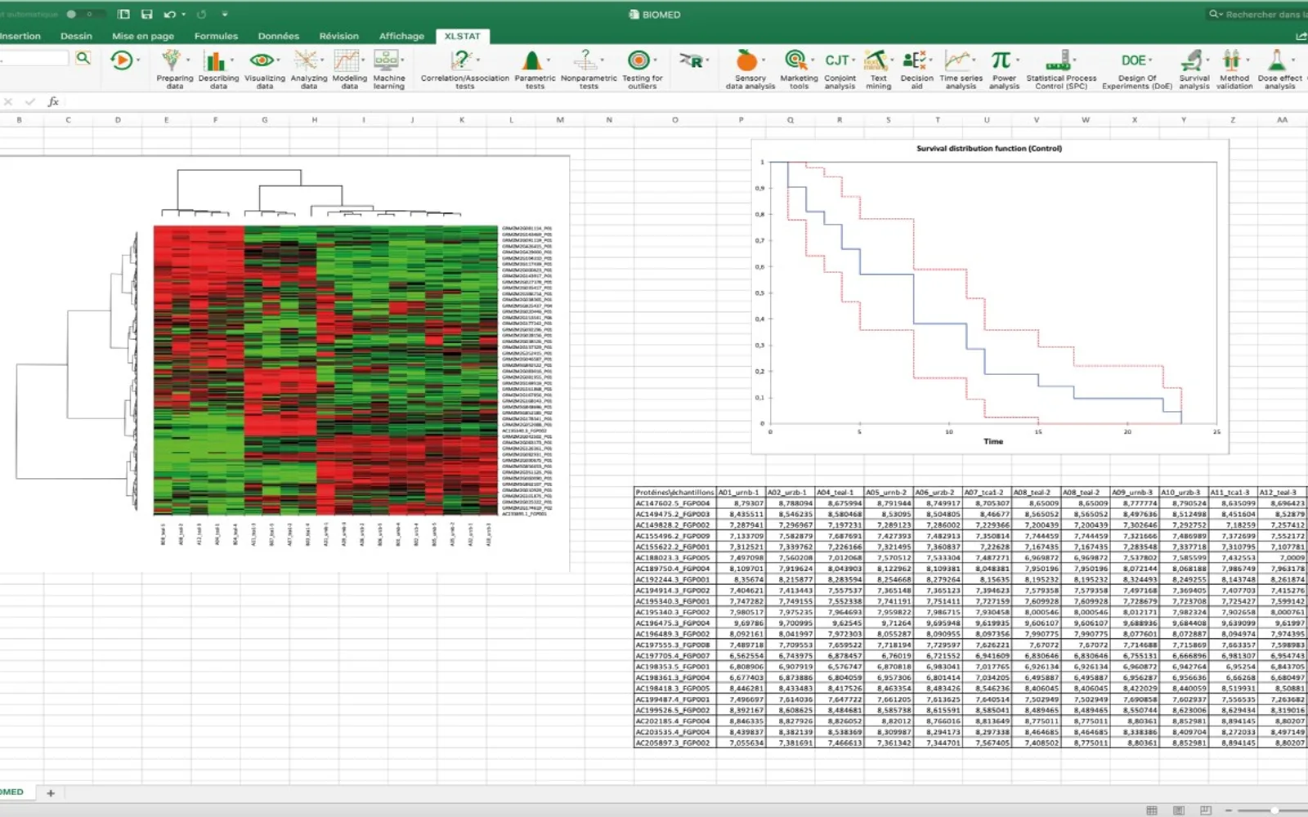Switch to page layout view
This screenshot has height=817, width=1308.
(x=1178, y=810)
